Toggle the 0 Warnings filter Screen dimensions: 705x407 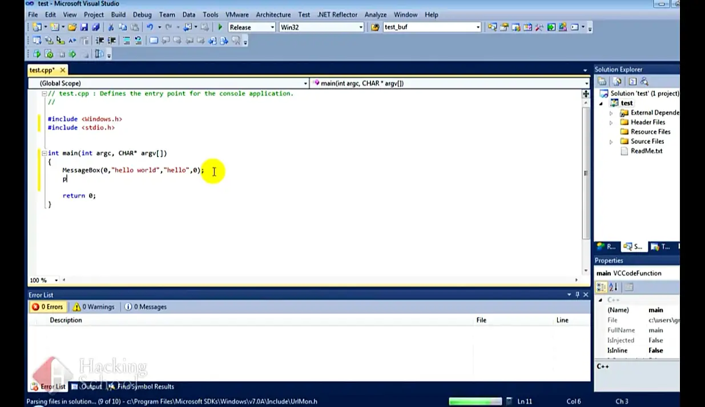tap(94, 307)
